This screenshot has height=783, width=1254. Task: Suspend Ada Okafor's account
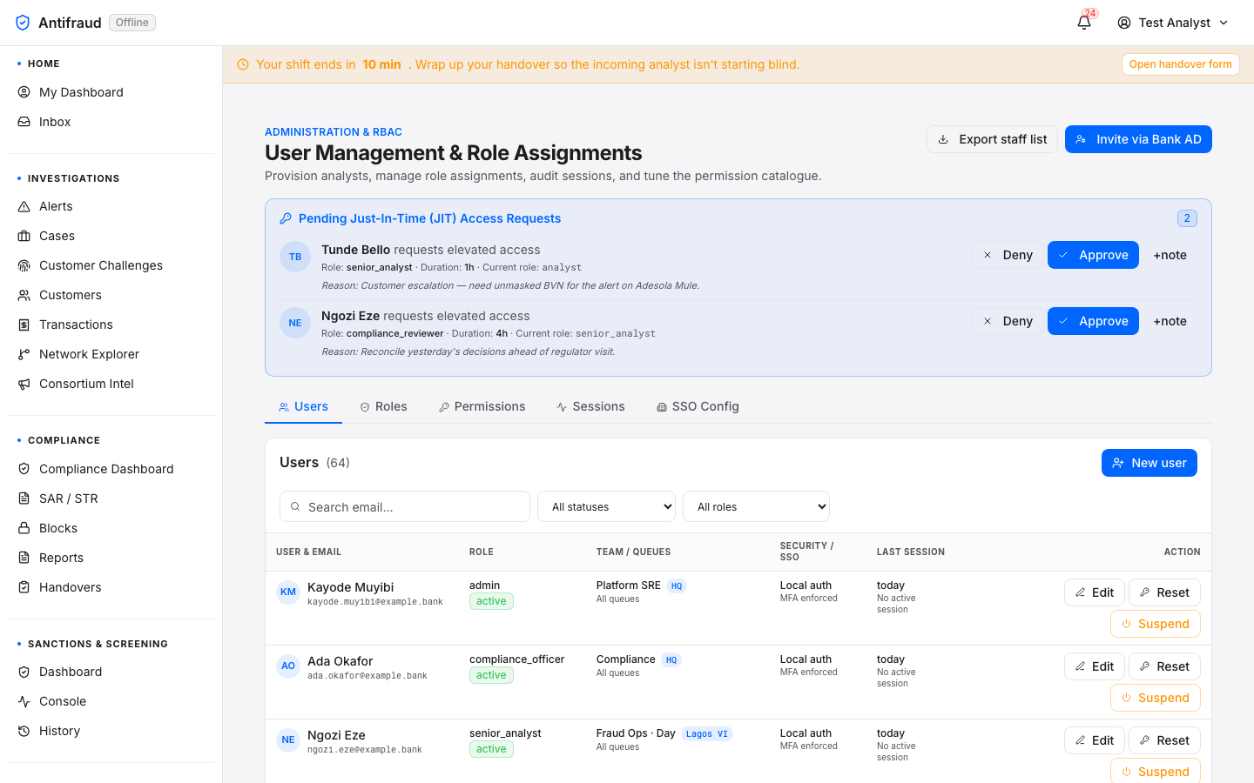point(1155,698)
